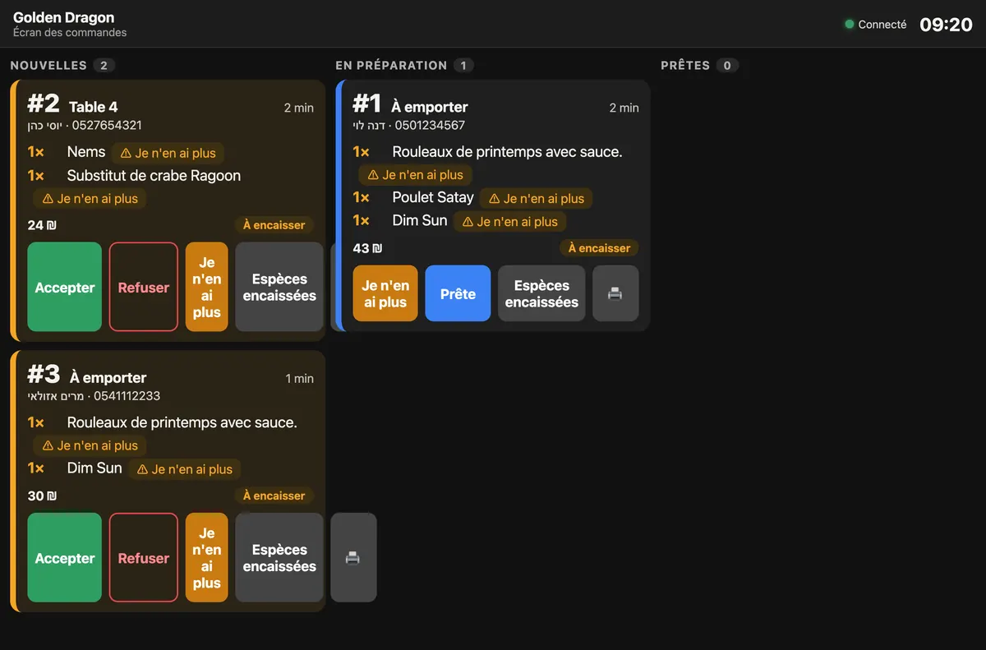Click the green Connecté status indicator
The width and height of the screenshot is (986, 650).
point(876,25)
